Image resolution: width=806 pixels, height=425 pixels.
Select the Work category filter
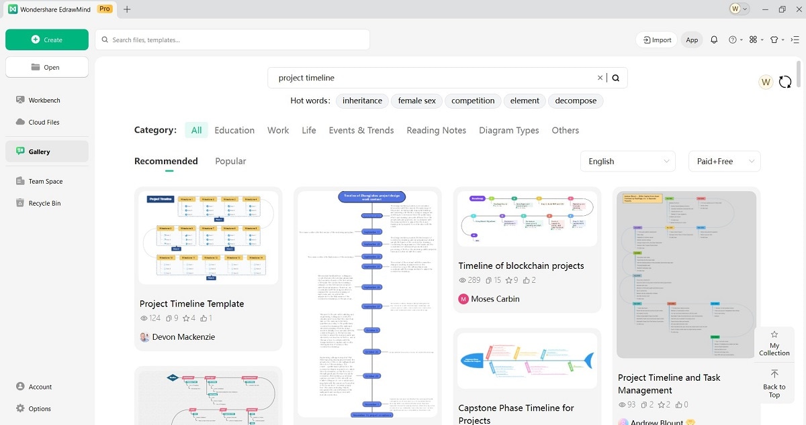(278, 130)
